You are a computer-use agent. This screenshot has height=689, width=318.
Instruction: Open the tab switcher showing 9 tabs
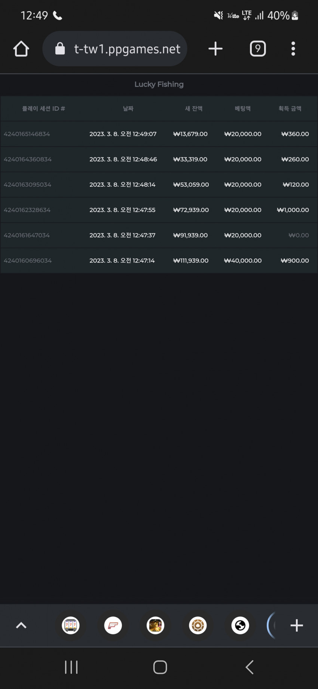(x=258, y=49)
